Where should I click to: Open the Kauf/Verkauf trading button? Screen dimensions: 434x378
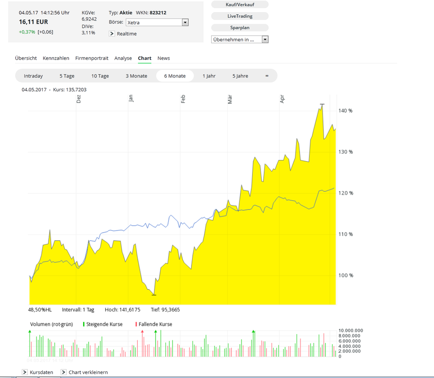click(239, 4)
